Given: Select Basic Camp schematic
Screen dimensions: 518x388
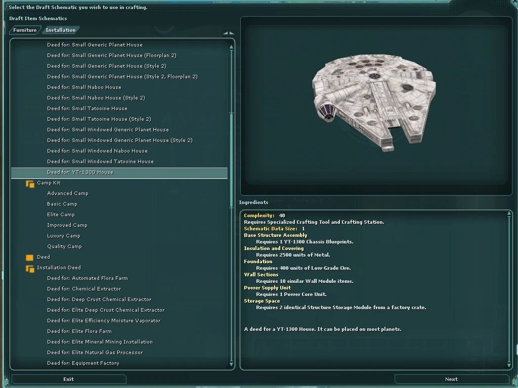Looking at the screenshot, I should click(62, 204).
